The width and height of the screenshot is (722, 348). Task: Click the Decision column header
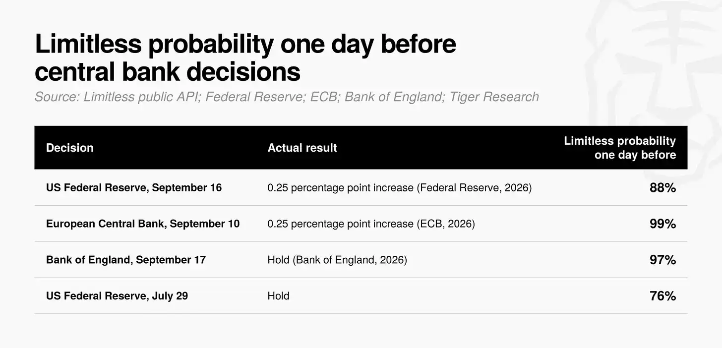(69, 148)
